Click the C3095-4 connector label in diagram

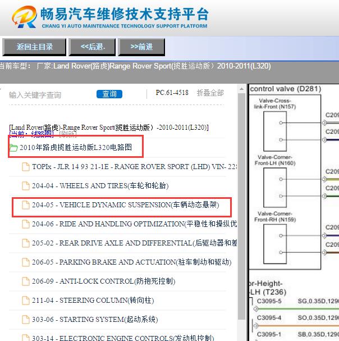point(269,318)
